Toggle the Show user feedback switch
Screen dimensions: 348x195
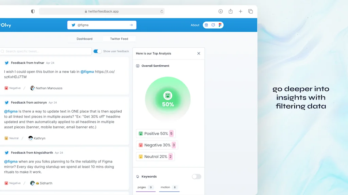[x=97, y=51]
